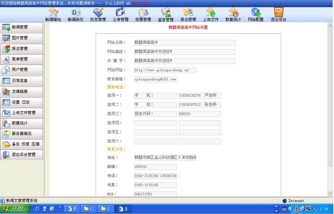This screenshot has height=214, width=334.
Task: Open 图片管理 in the sidebar menu
Action: pos(22,38)
